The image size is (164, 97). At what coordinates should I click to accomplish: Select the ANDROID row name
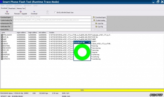6,54
